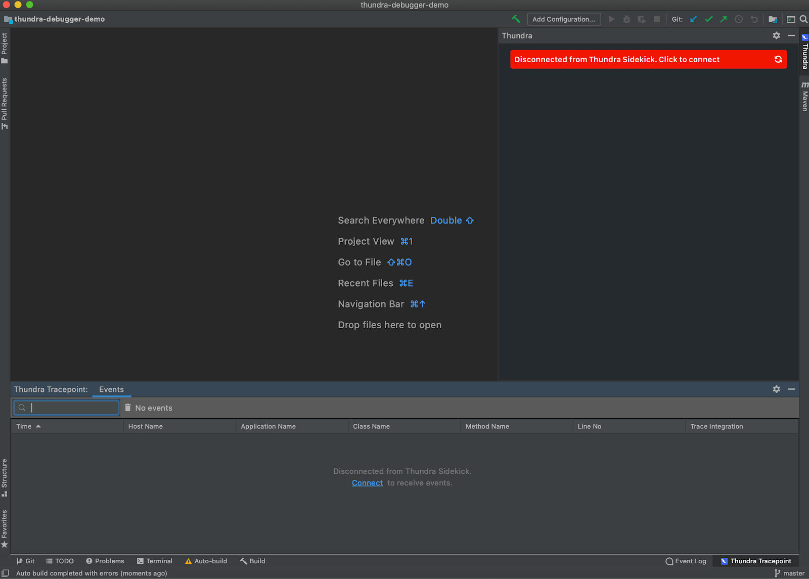The image size is (809, 579).
Task: Click the No events label
Action: pos(154,408)
